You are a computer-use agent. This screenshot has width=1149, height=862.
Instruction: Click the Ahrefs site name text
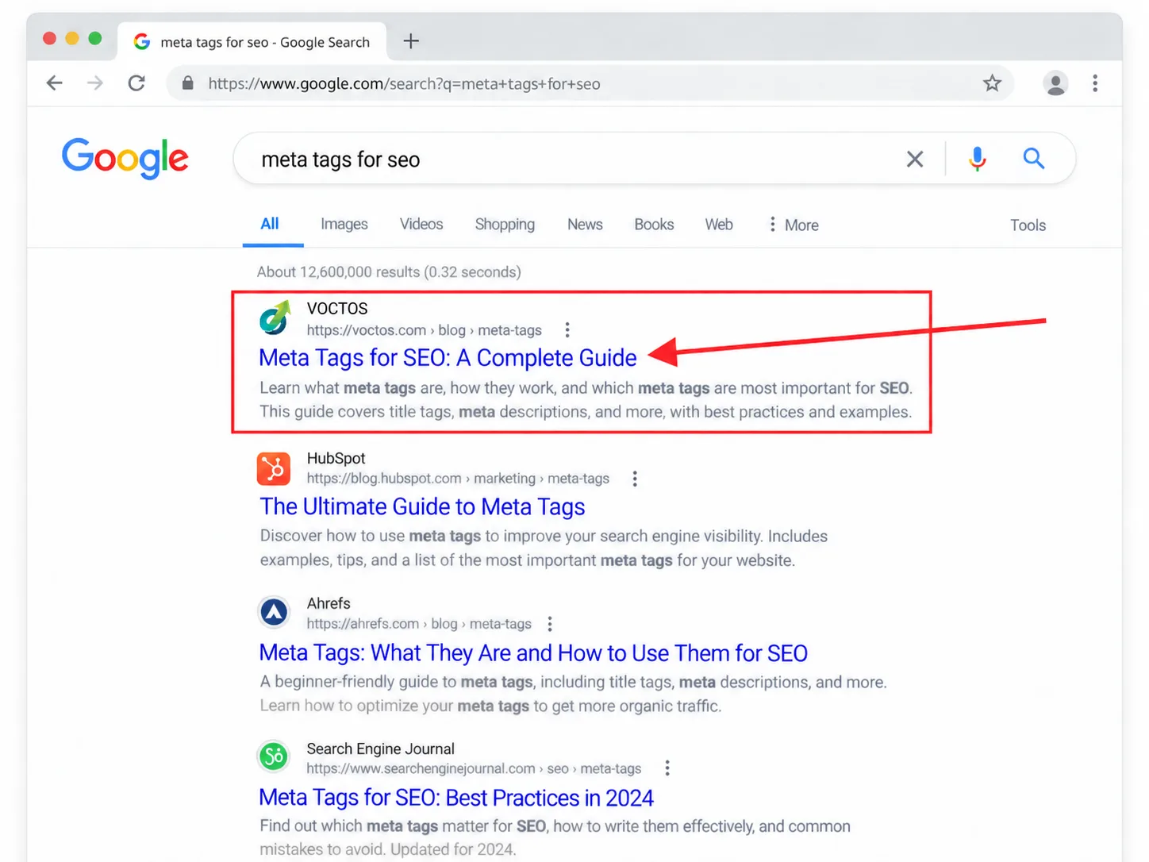pos(329,603)
